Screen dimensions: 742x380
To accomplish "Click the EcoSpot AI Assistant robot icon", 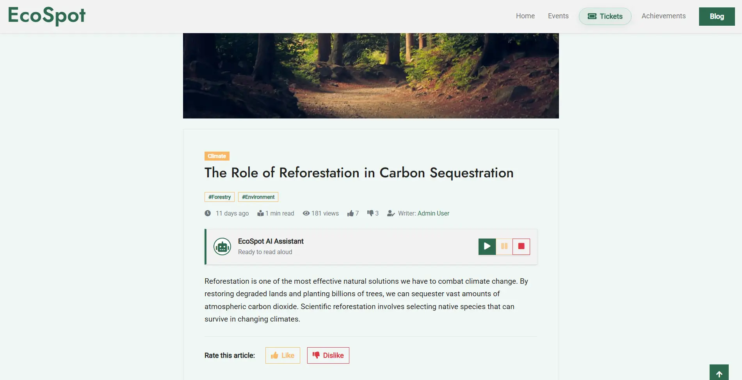I will coord(222,247).
